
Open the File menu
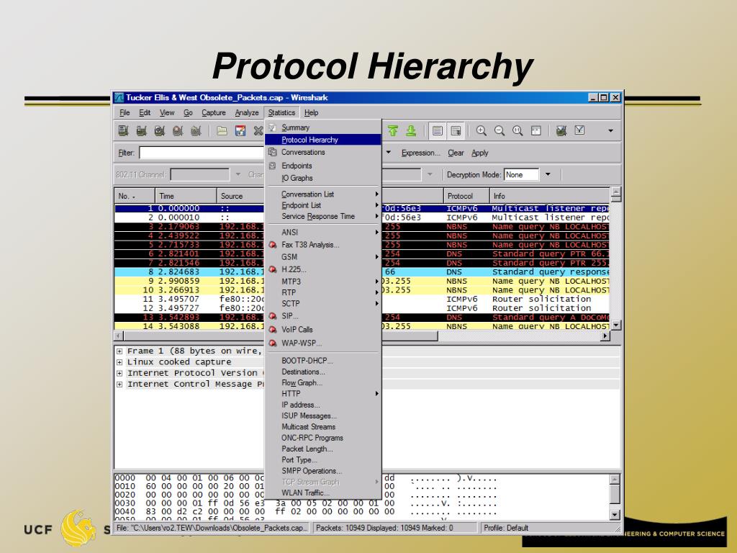[125, 113]
